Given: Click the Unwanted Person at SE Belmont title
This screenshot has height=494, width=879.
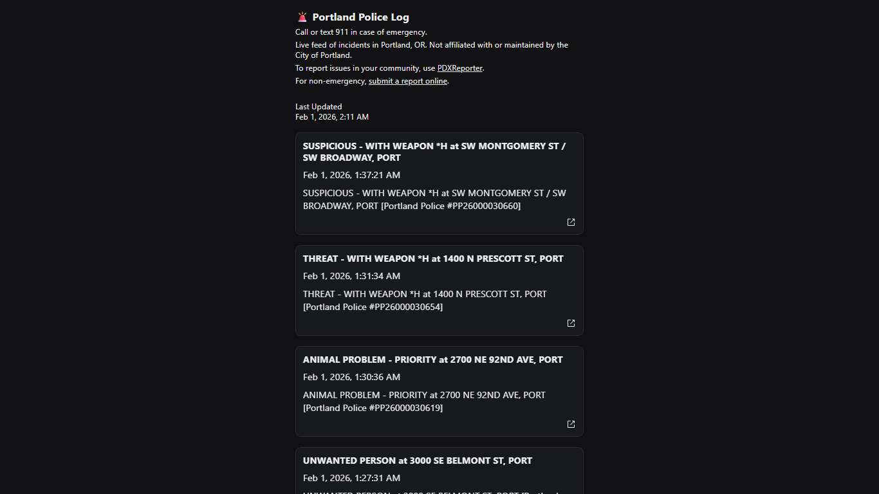Looking at the screenshot, I should pyautogui.click(x=418, y=461).
